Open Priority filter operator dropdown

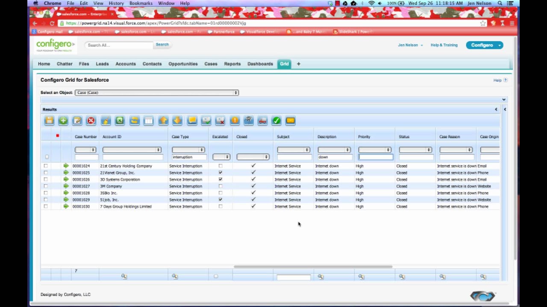tap(375, 150)
